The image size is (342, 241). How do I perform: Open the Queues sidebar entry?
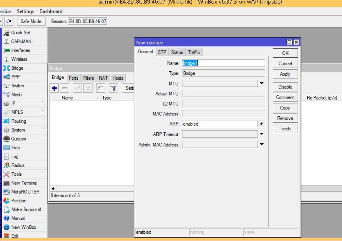[19, 139]
